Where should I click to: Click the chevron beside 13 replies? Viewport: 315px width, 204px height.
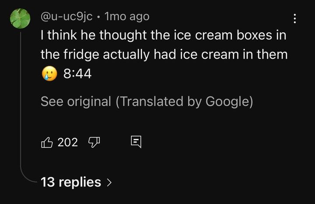109,182
